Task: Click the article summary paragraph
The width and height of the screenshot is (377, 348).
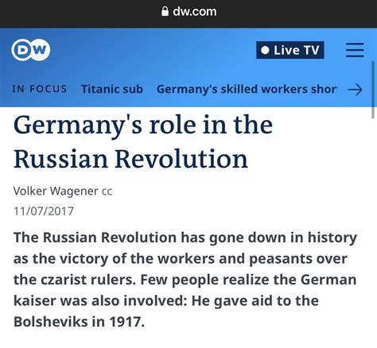Action: tap(185, 280)
